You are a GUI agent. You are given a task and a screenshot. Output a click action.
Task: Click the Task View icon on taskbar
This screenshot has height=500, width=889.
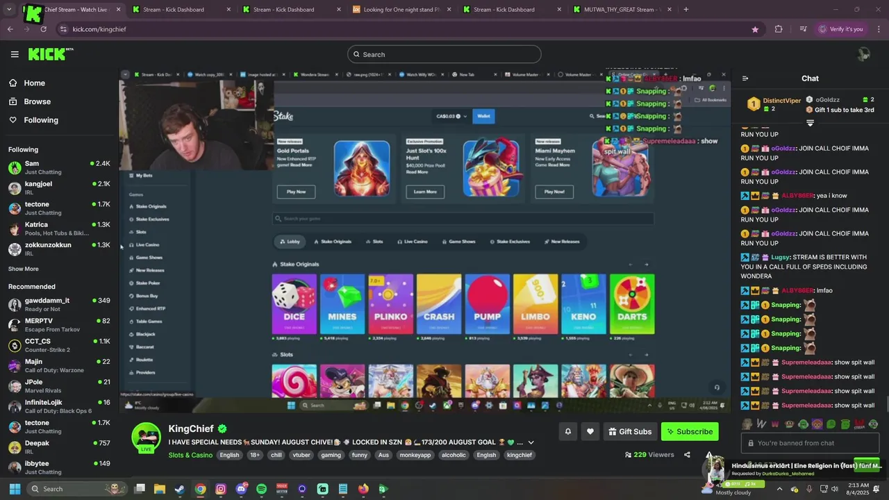(139, 489)
